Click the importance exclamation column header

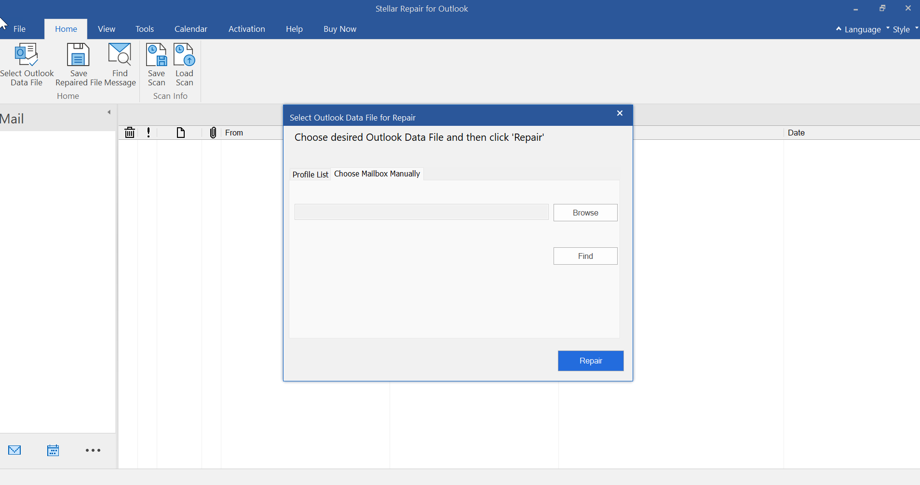click(x=149, y=133)
